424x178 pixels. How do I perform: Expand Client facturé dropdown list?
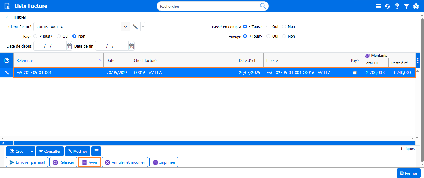(125, 27)
